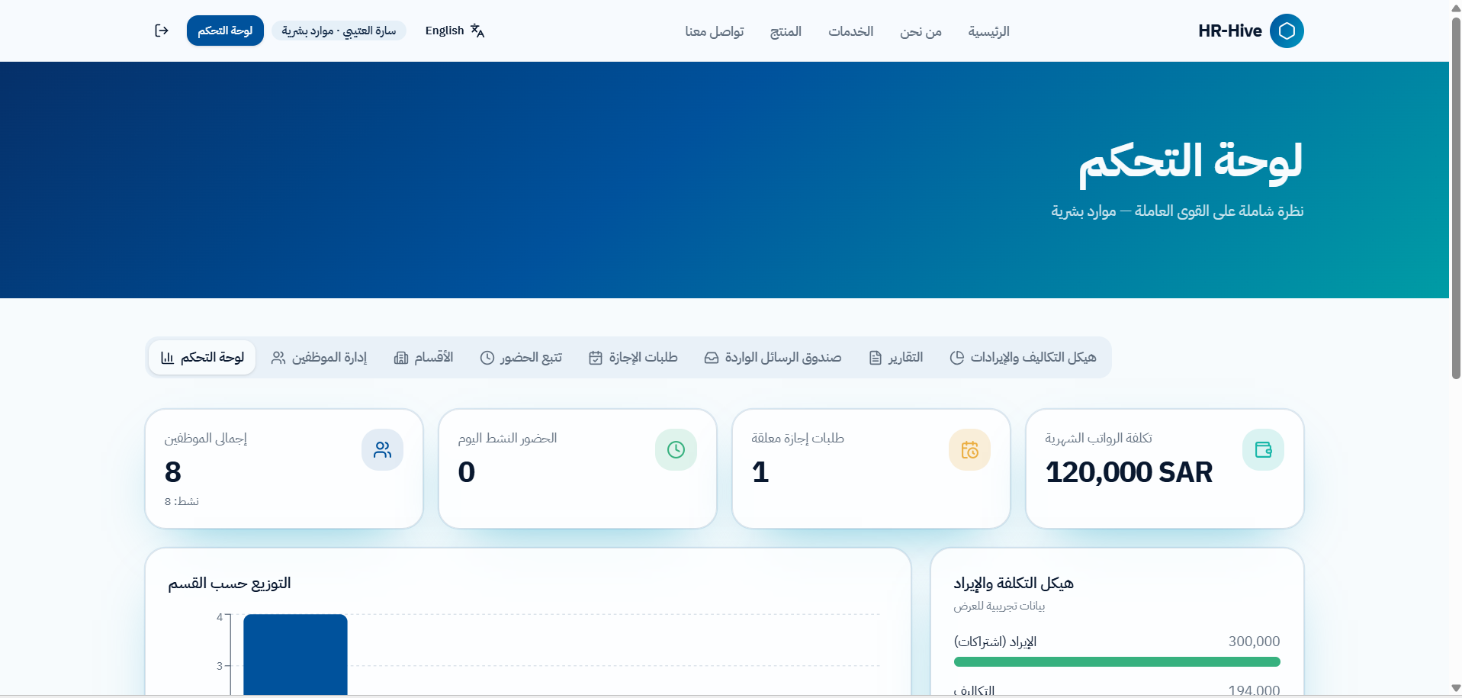Click the page vertical scrollbar
1462x698 pixels.
tap(1455, 198)
